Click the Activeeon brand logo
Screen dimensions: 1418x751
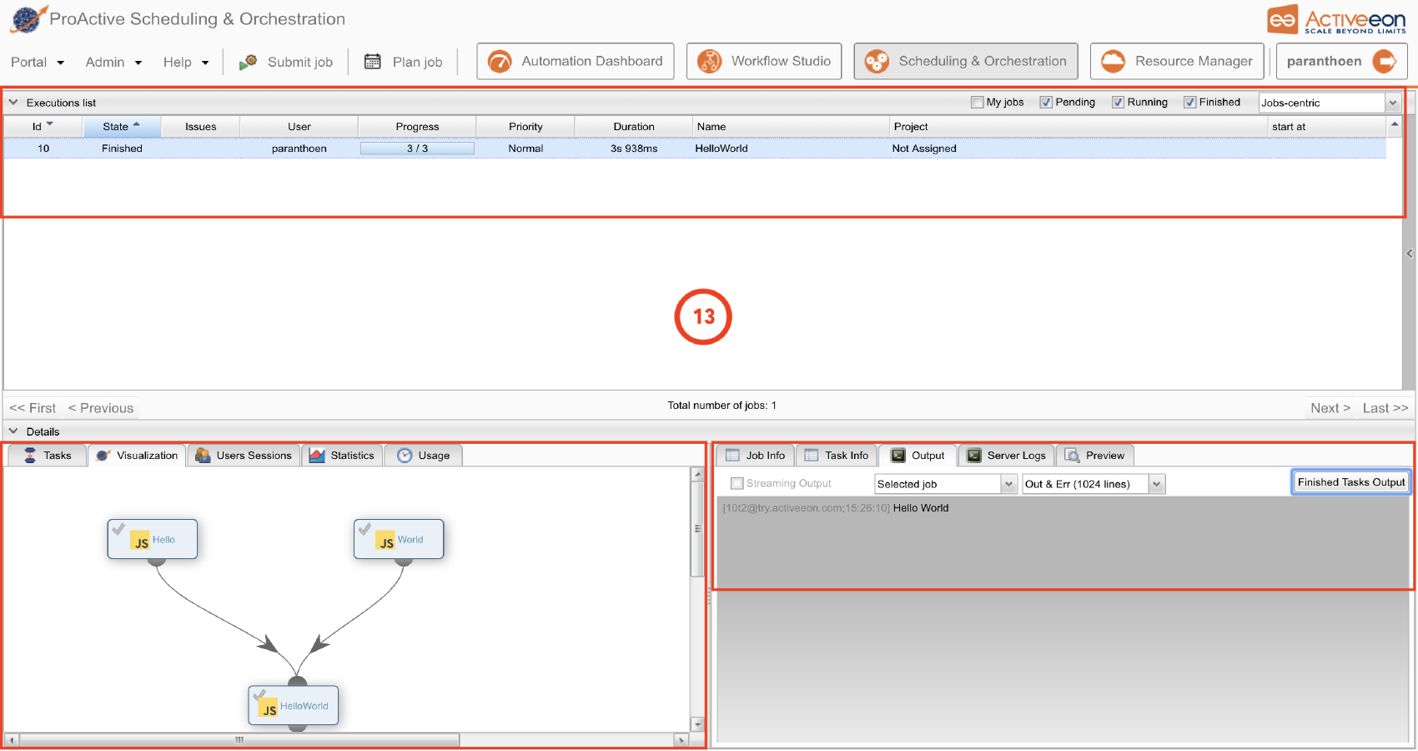(x=1336, y=20)
